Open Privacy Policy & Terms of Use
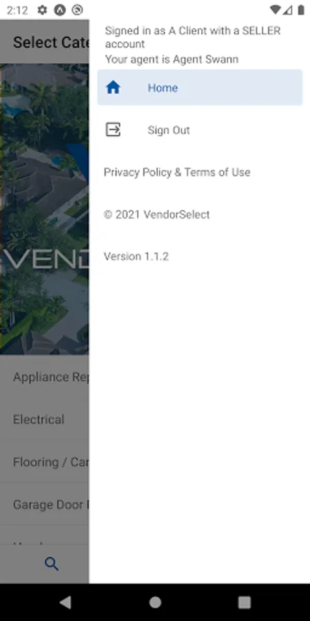This screenshot has width=310, height=621. (x=177, y=172)
